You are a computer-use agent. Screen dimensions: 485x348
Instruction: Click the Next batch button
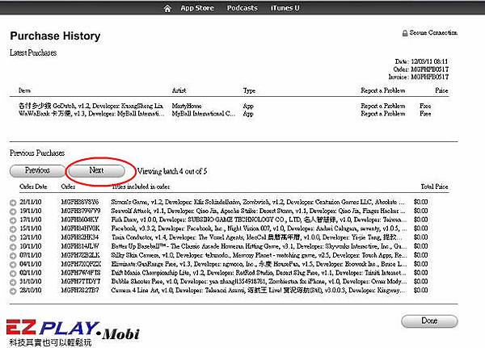96,171
